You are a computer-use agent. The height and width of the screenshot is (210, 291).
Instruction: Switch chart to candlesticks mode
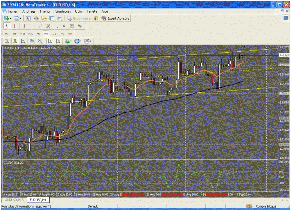tap(15, 41)
